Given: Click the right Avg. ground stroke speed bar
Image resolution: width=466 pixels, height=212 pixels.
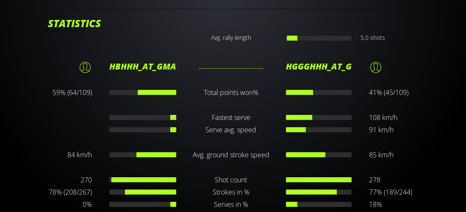Looking at the screenshot, I should [x=319, y=155].
